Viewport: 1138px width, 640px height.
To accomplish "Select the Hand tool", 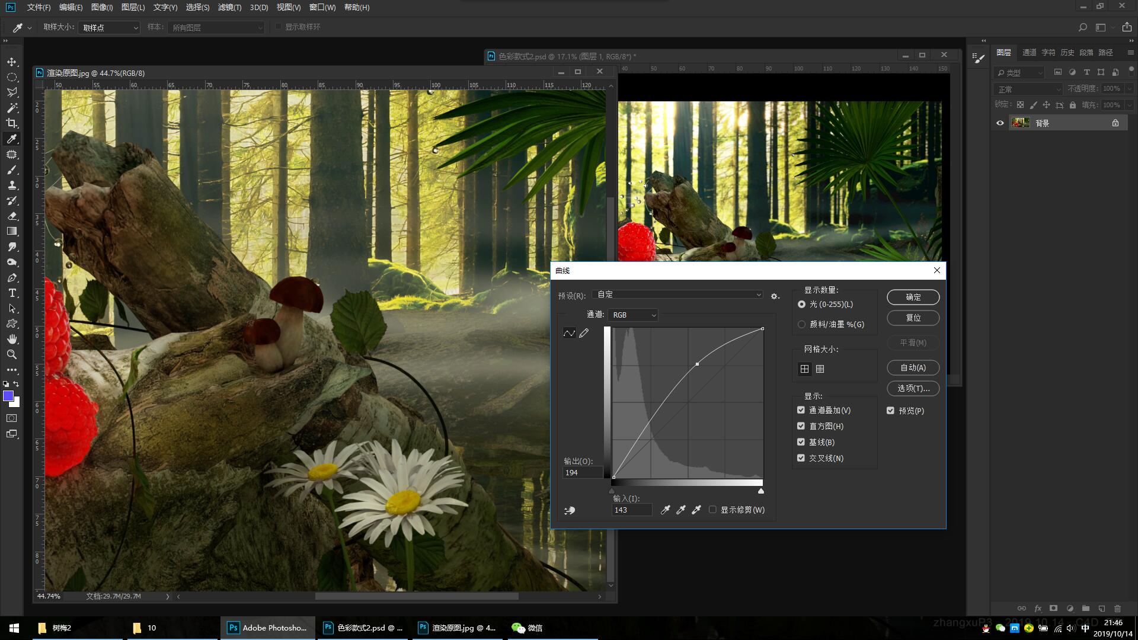I will coord(12,339).
